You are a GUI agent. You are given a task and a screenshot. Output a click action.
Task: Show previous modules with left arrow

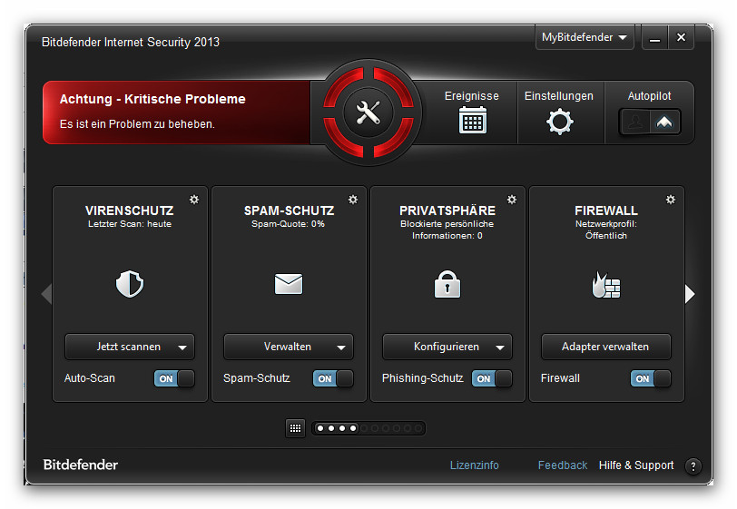[46, 294]
